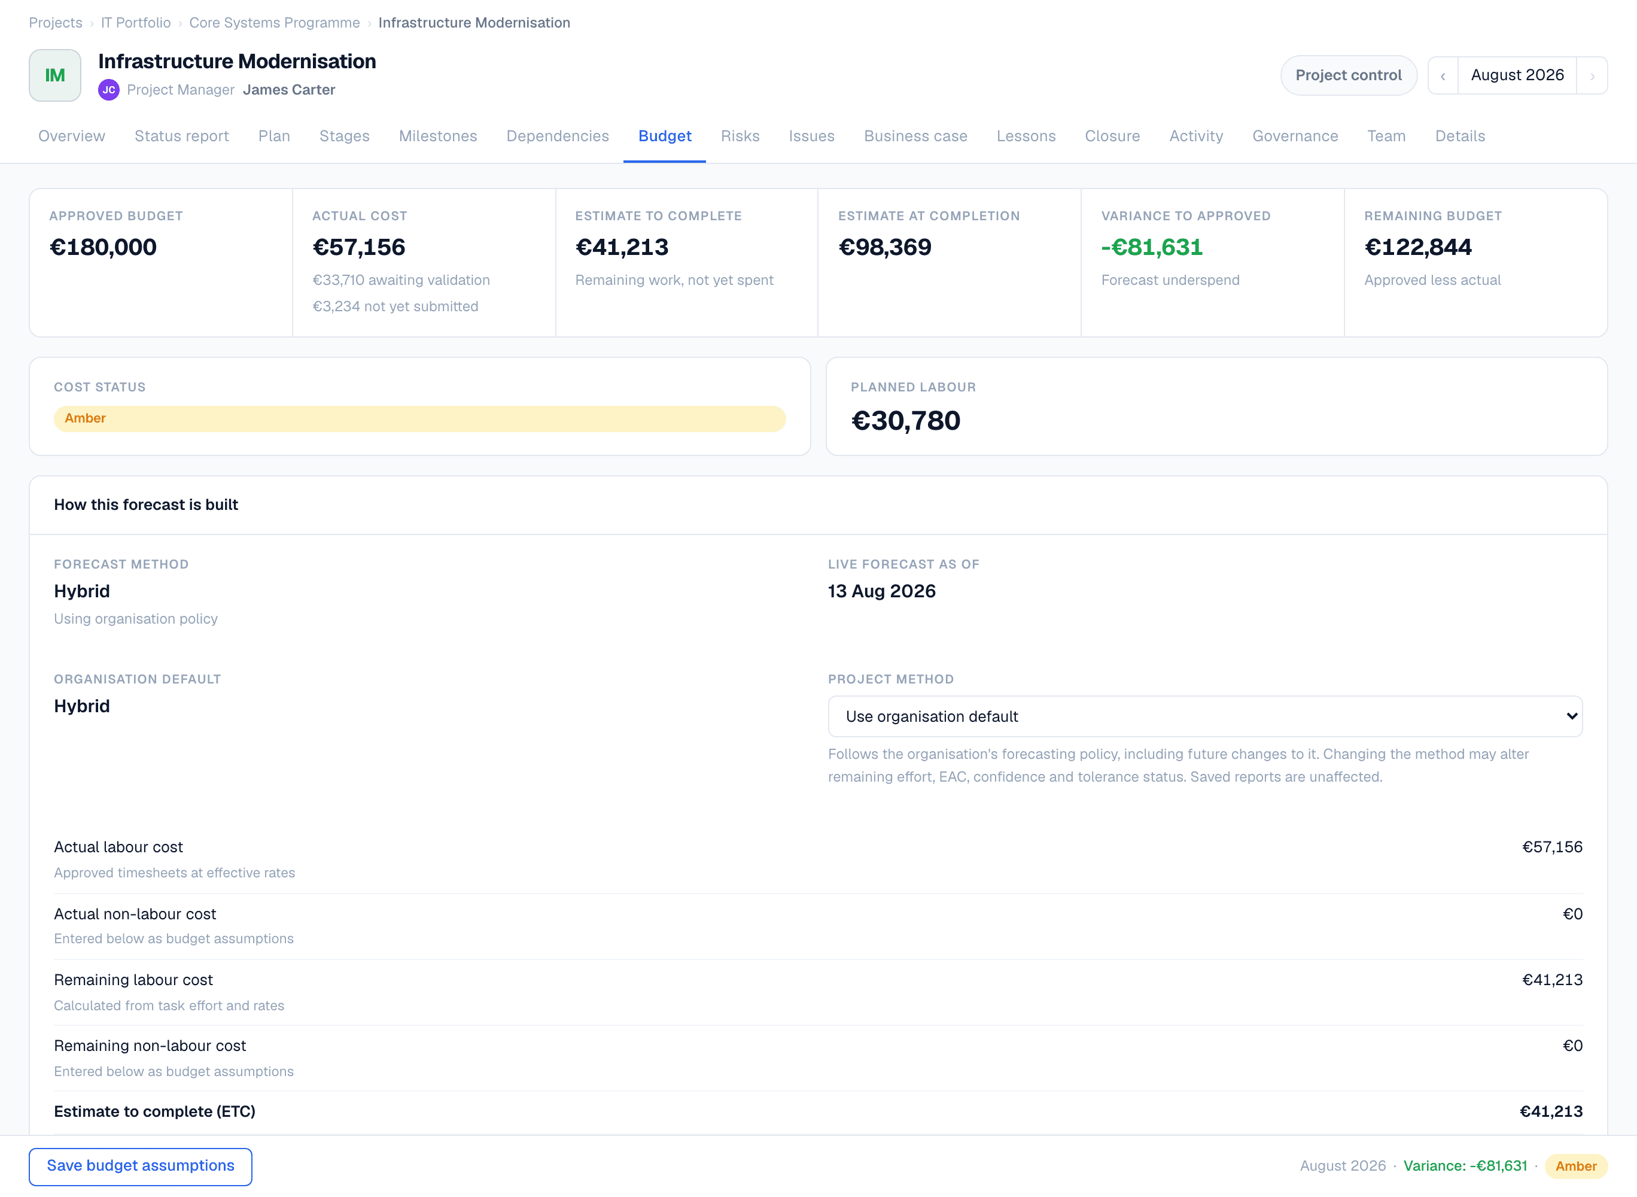Screen dimensions: 1637x1197
Task: Click the Infrastructure Modernisation breadcrumb
Action: tap(474, 23)
